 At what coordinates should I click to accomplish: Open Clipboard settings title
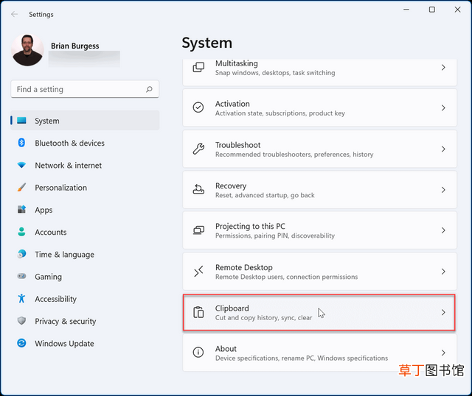tap(232, 308)
